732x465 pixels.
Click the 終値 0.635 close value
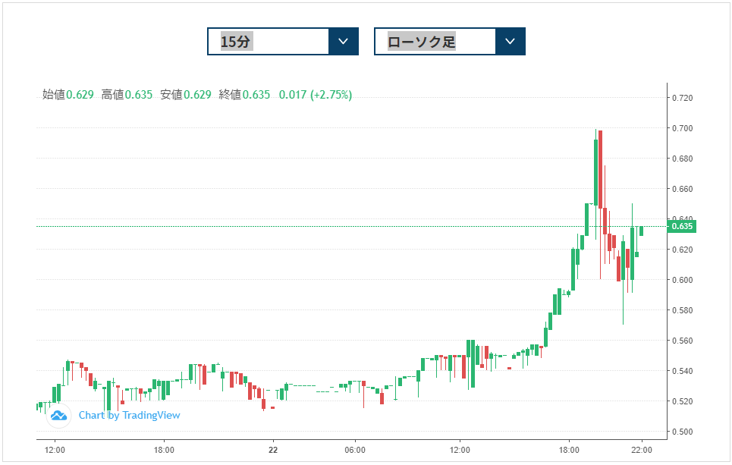tap(244, 95)
